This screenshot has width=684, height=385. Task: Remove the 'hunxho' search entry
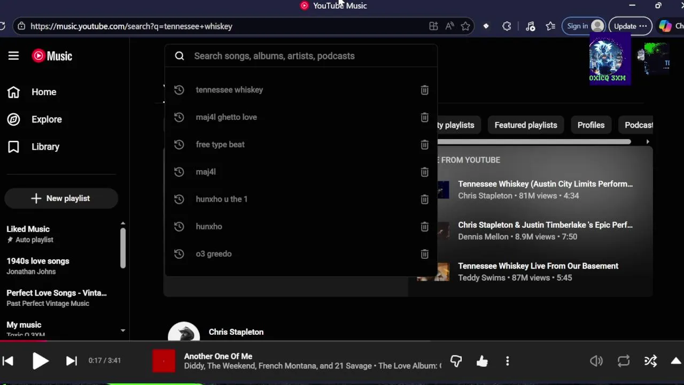tap(424, 226)
